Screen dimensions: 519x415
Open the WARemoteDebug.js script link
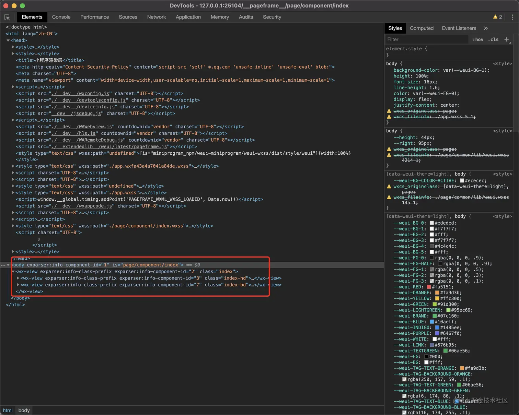[87, 140]
